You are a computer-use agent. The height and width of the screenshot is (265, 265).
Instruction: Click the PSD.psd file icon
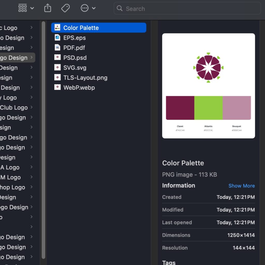(57, 58)
